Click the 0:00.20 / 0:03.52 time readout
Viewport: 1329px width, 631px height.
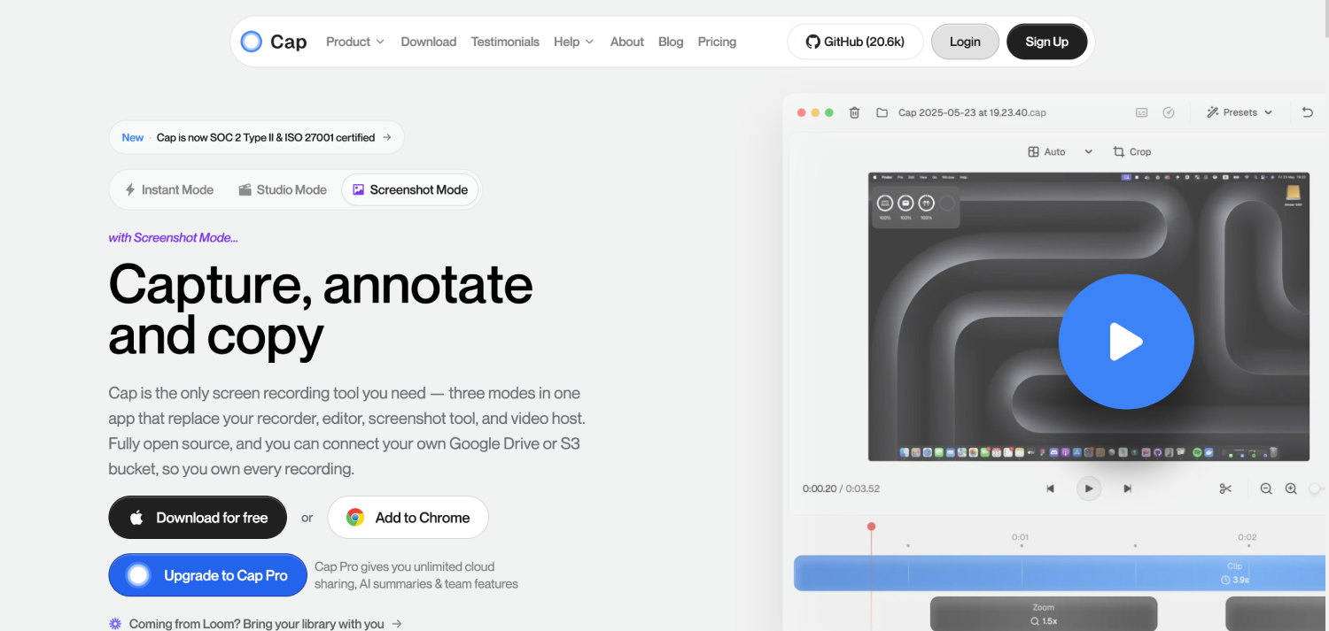[x=841, y=489]
